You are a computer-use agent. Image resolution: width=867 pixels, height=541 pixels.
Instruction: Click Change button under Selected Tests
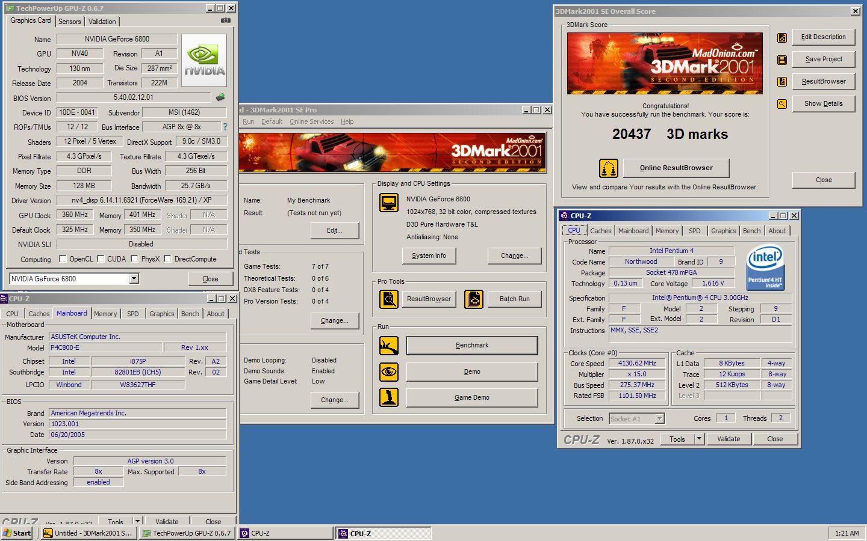(335, 321)
